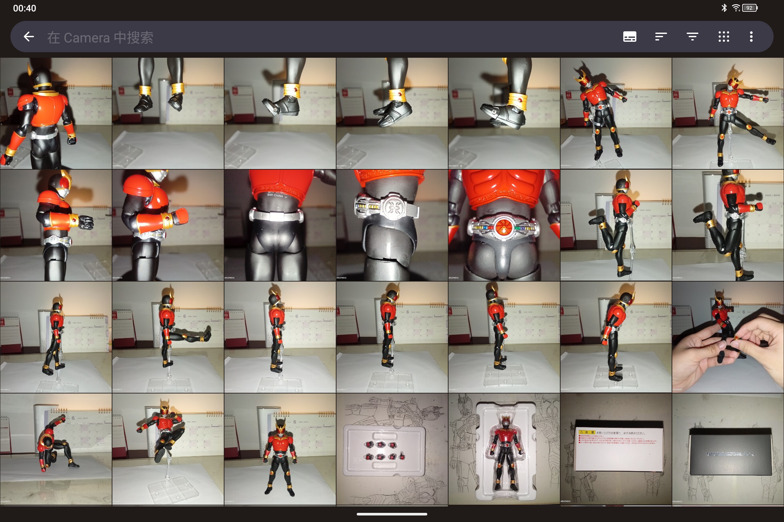The width and height of the screenshot is (784, 522).
Task: Tap the battery indicator showing 92
Action: click(x=750, y=8)
